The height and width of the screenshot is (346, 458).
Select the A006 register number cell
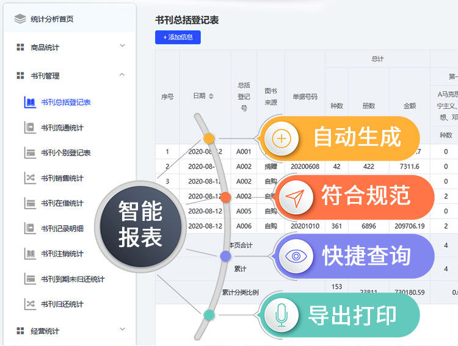pyautogui.click(x=244, y=226)
